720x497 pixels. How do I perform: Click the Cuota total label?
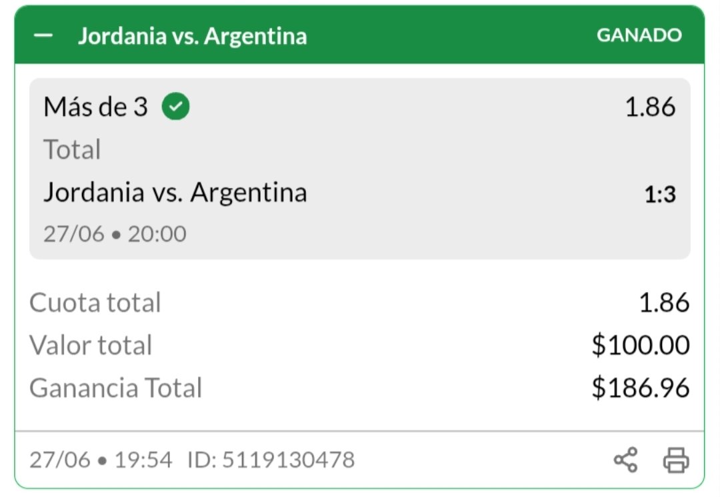point(95,303)
